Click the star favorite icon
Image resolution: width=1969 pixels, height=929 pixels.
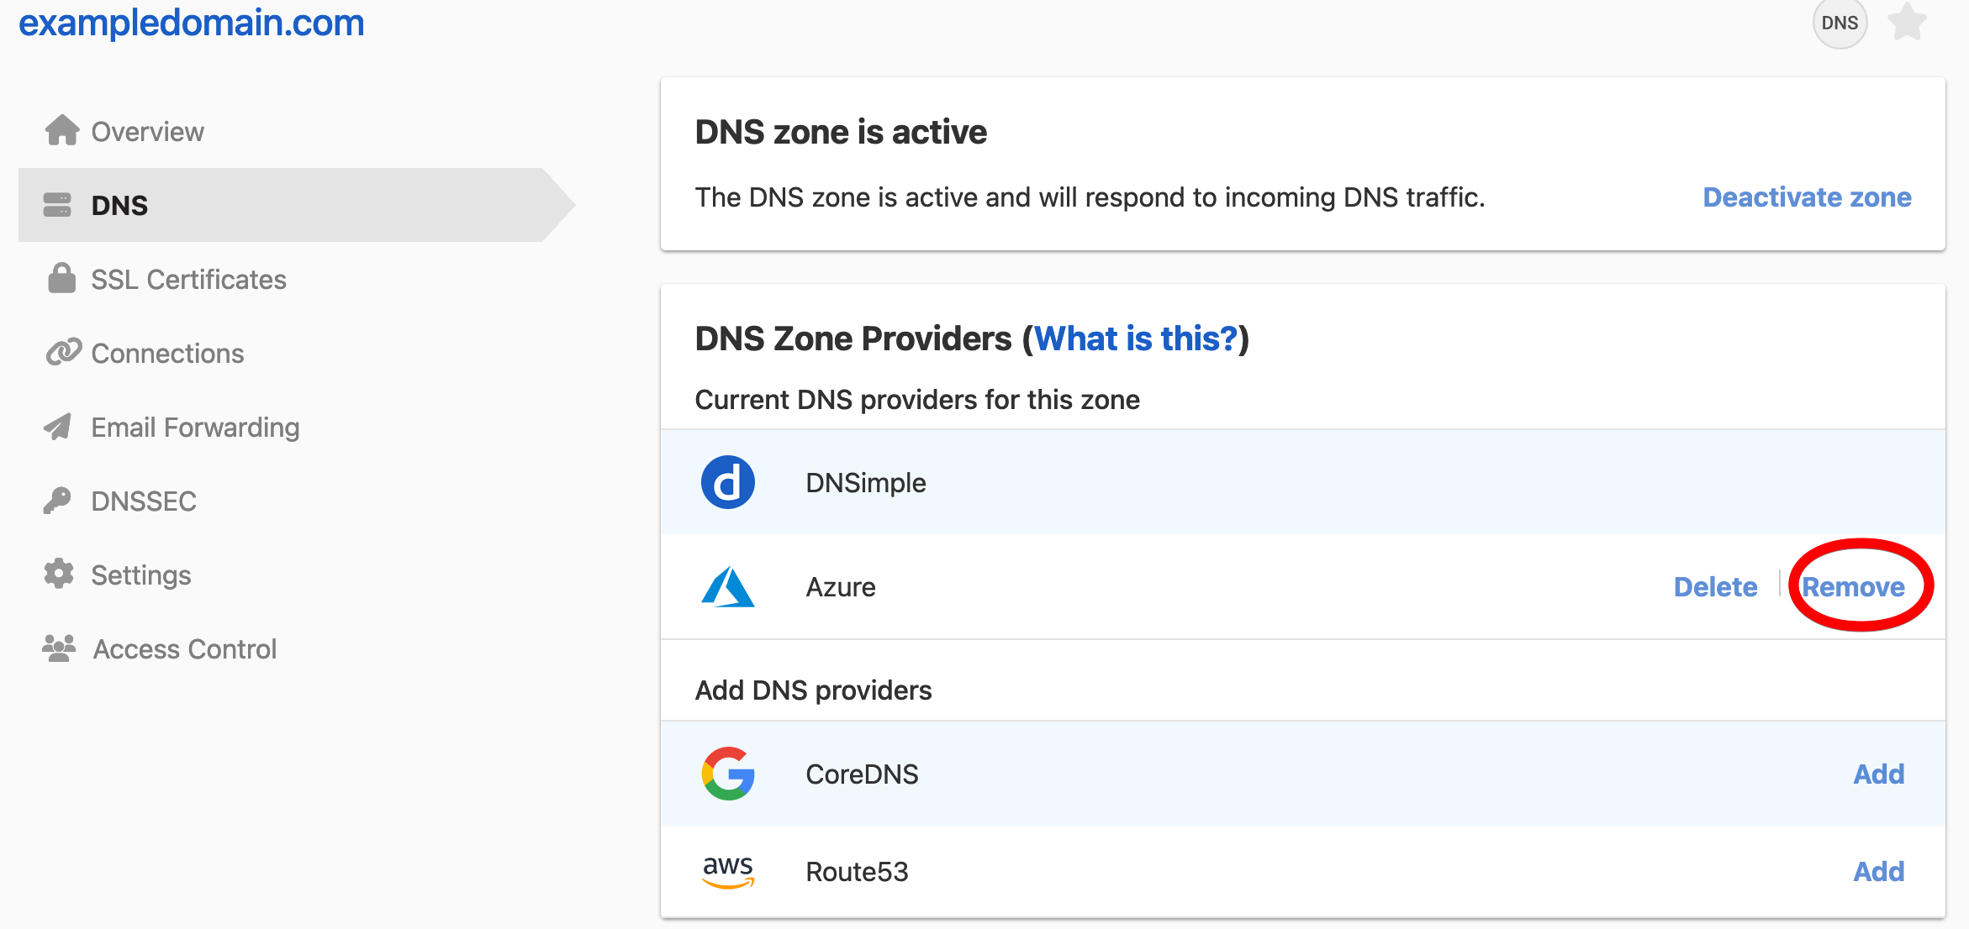[x=1907, y=23]
